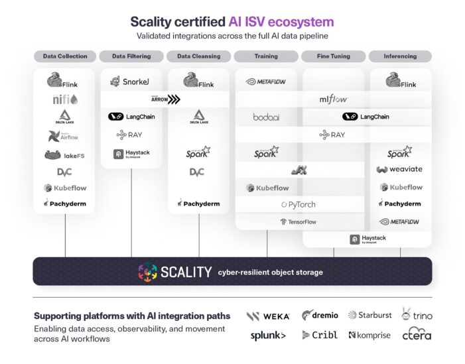Click the mlflow logo
This screenshot has width=465, height=364.
333,99
